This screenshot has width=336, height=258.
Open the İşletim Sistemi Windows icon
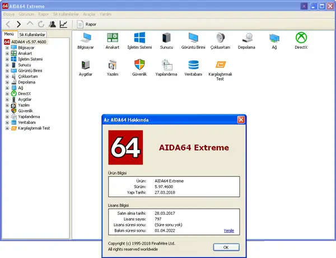[x=139, y=39]
